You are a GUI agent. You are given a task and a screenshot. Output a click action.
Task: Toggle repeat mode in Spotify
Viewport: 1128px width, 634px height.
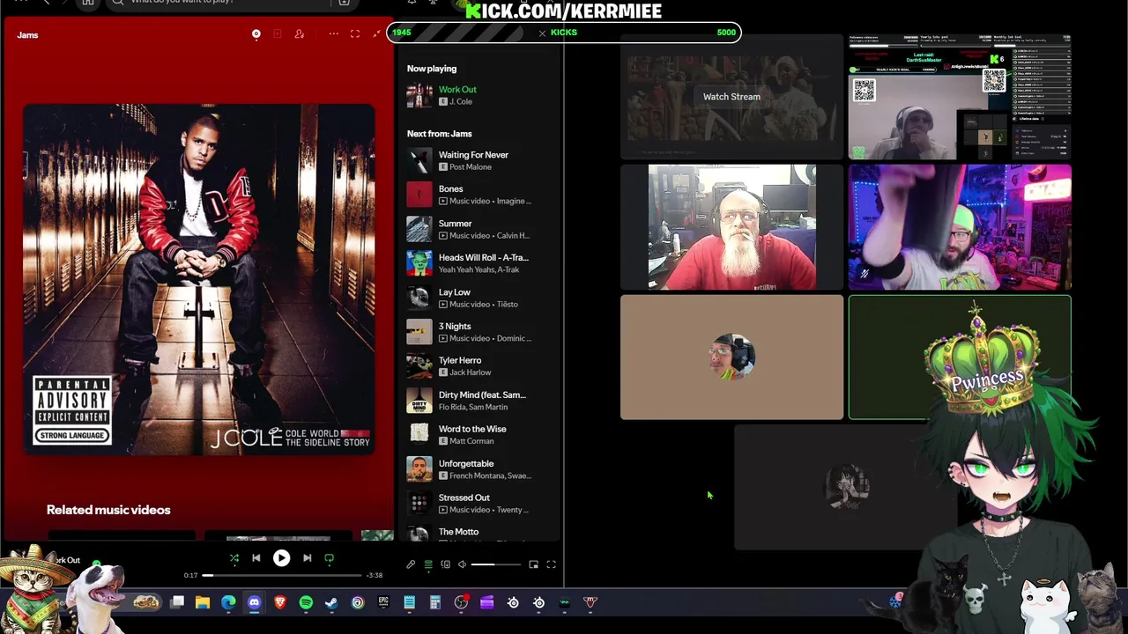tap(330, 558)
